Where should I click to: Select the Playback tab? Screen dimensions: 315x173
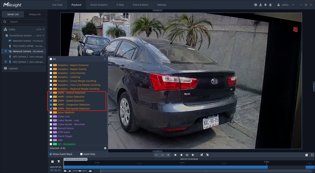(76, 5)
